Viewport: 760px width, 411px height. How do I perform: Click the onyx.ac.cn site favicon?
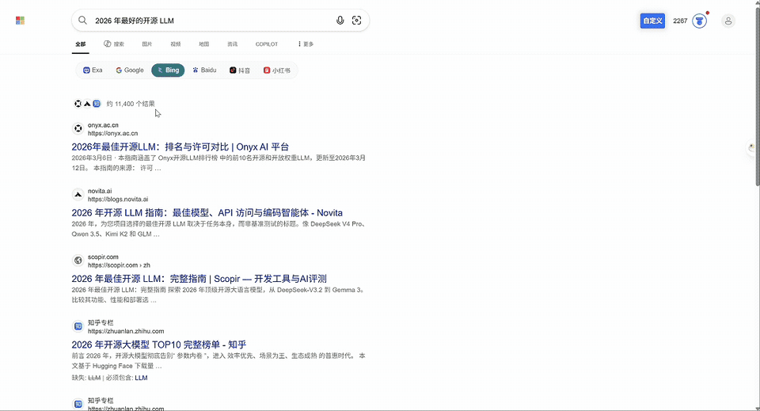pyautogui.click(x=78, y=129)
